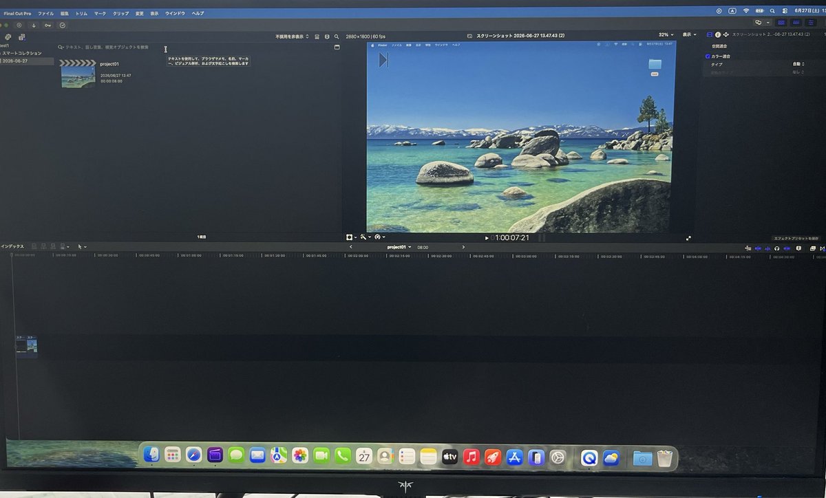Open the video inspector icon

[710, 34]
